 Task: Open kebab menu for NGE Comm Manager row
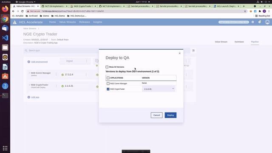point(56,74)
